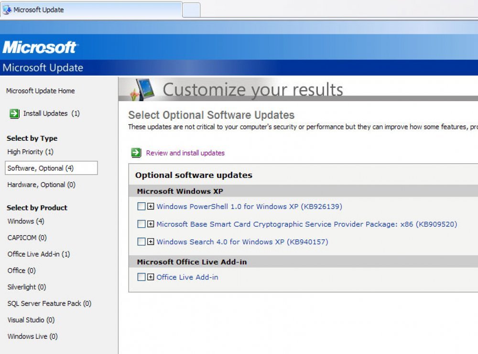Screen dimensions: 478x354
Task: Filter by Visual Studio (0) product
Action: click(31, 320)
